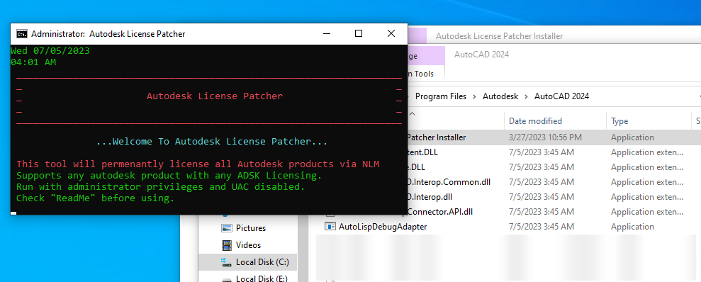This screenshot has height=282, width=701.
Task: Click the sort arrow above the Name column
Action: [x=413, y=114]
